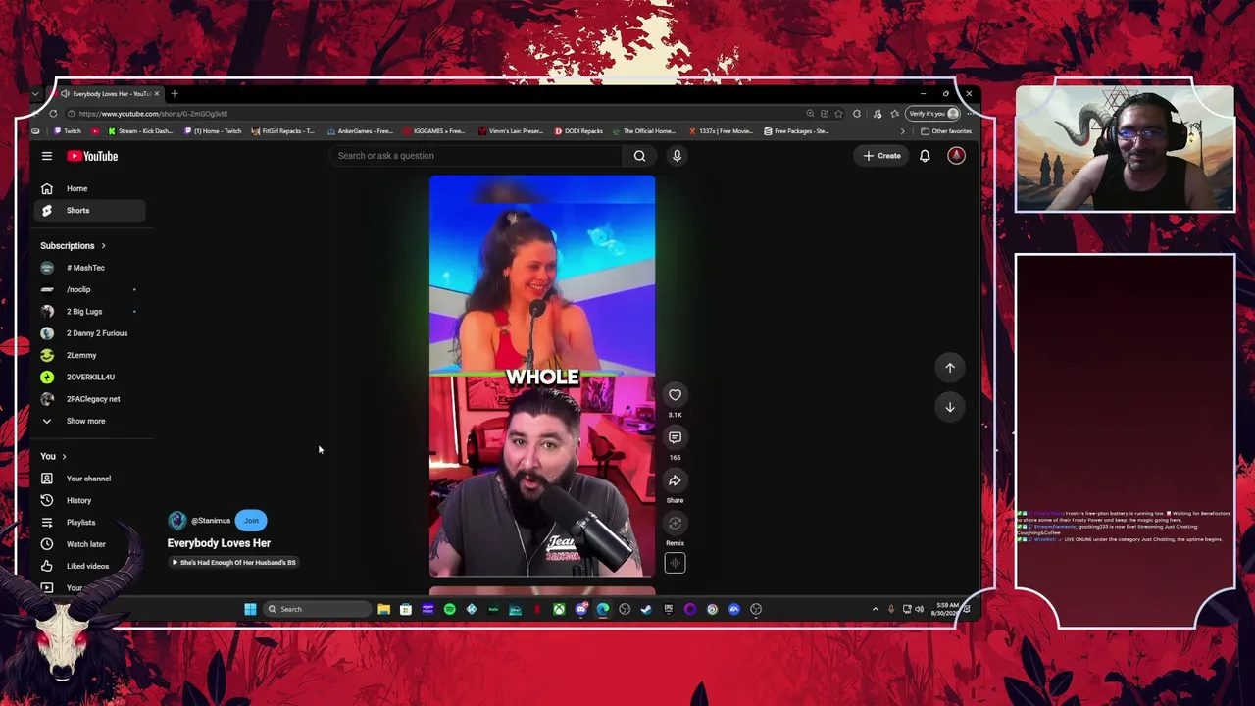Open the tab list dropdown arrow
The height and width of the screenshot is (706, 1255).
click(x=35, y=94)
